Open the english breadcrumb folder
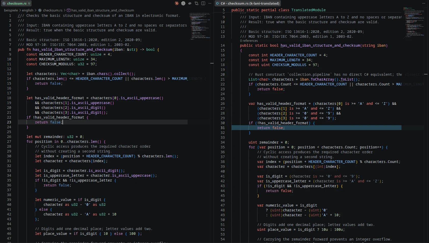This screenshot has height=243, width=429. [x=28, y=10]
